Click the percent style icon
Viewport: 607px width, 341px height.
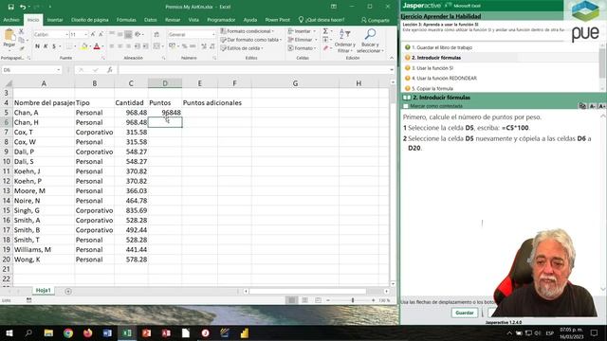(185, 46)
